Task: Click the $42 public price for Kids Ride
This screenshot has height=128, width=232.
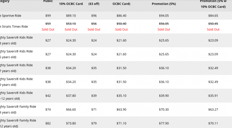Action: pos(48,96)
